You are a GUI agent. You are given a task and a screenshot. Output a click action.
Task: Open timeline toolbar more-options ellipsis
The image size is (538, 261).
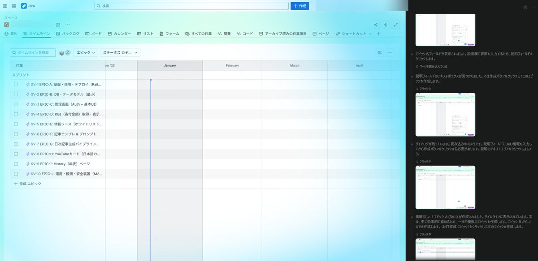point(390,52)
